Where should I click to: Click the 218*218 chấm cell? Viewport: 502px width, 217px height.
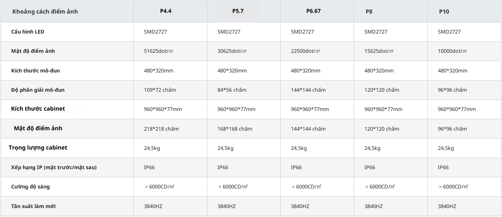pyautogui.click(x=161, y=129)
